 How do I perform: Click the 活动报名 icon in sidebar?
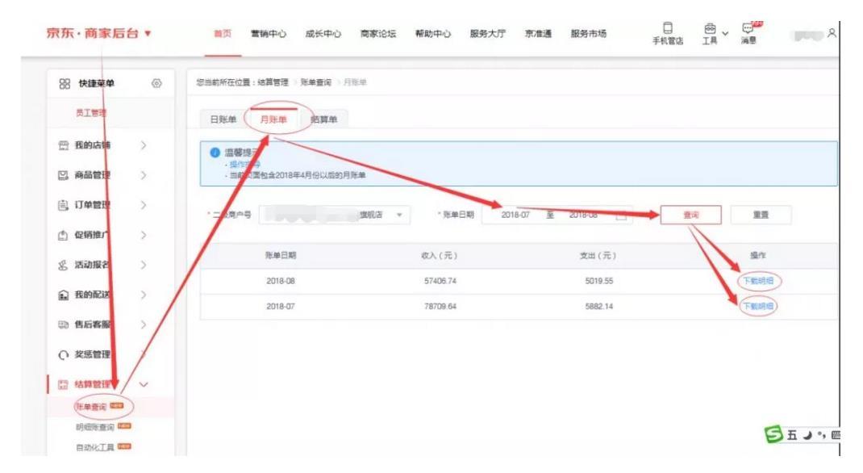coord(63,265)
